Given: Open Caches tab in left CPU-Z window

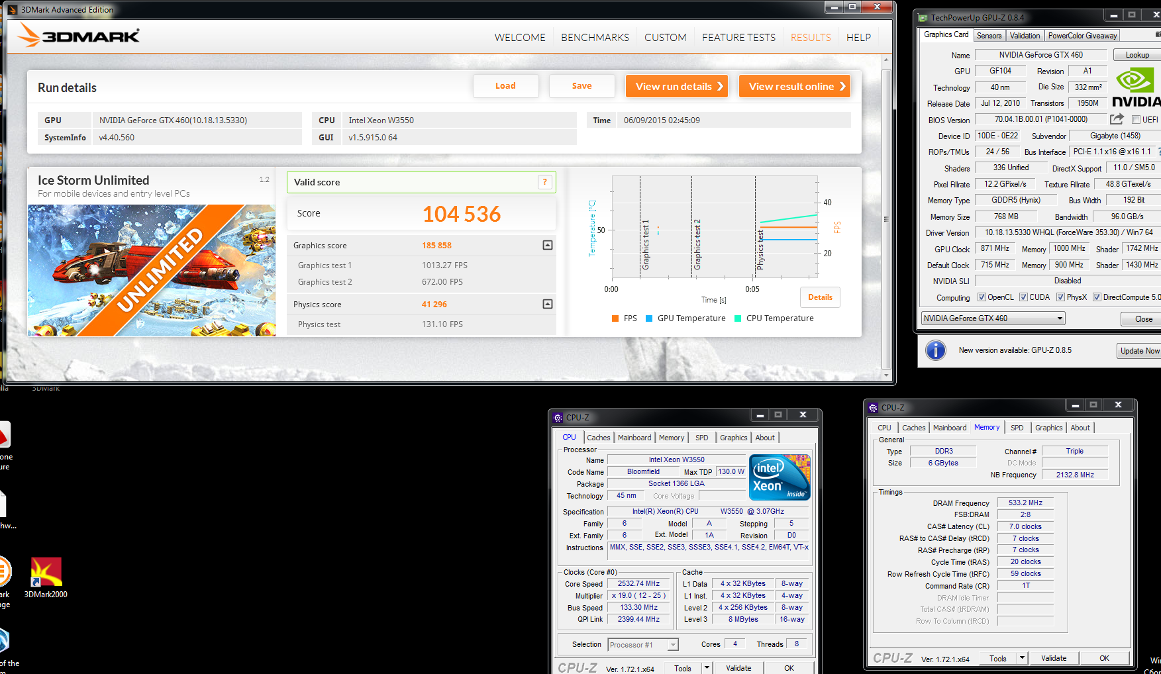Looking at the screenshot, I should click(x=599, y=438).
